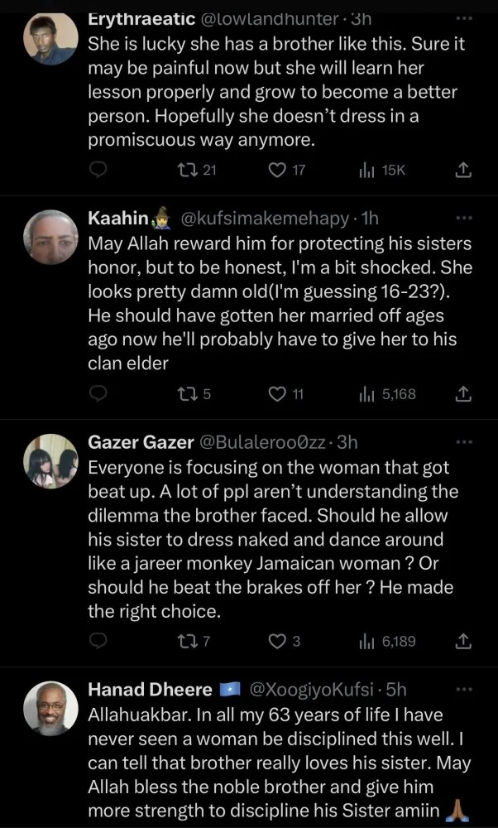Open Hanad Dheere's profile picture
The image size is (498, 828).
click(x=50, y=709)
